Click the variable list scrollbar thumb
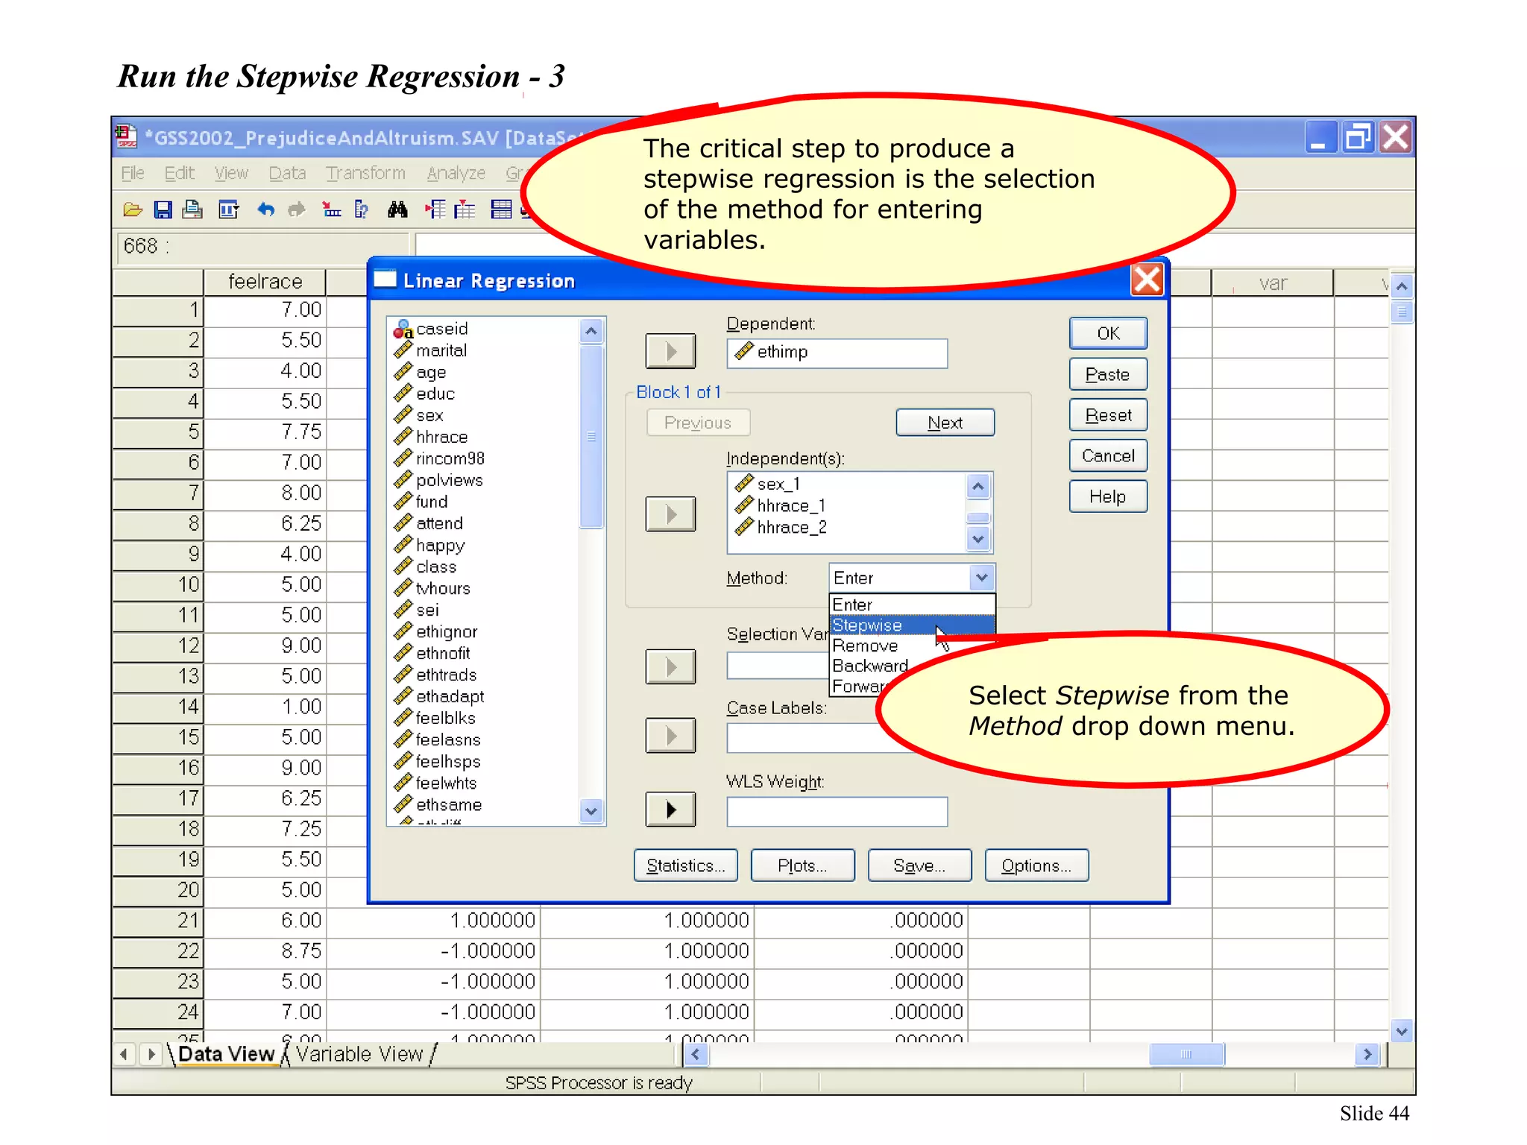 pyautogui.click(x=591, y=436)
